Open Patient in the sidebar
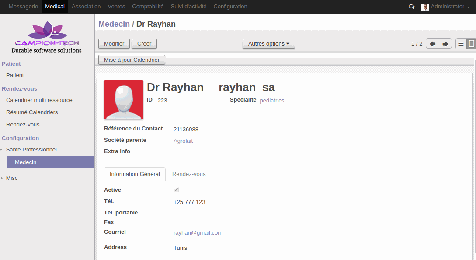The height and width of the screenshot is (260, 476). click(x=15, y=75)
